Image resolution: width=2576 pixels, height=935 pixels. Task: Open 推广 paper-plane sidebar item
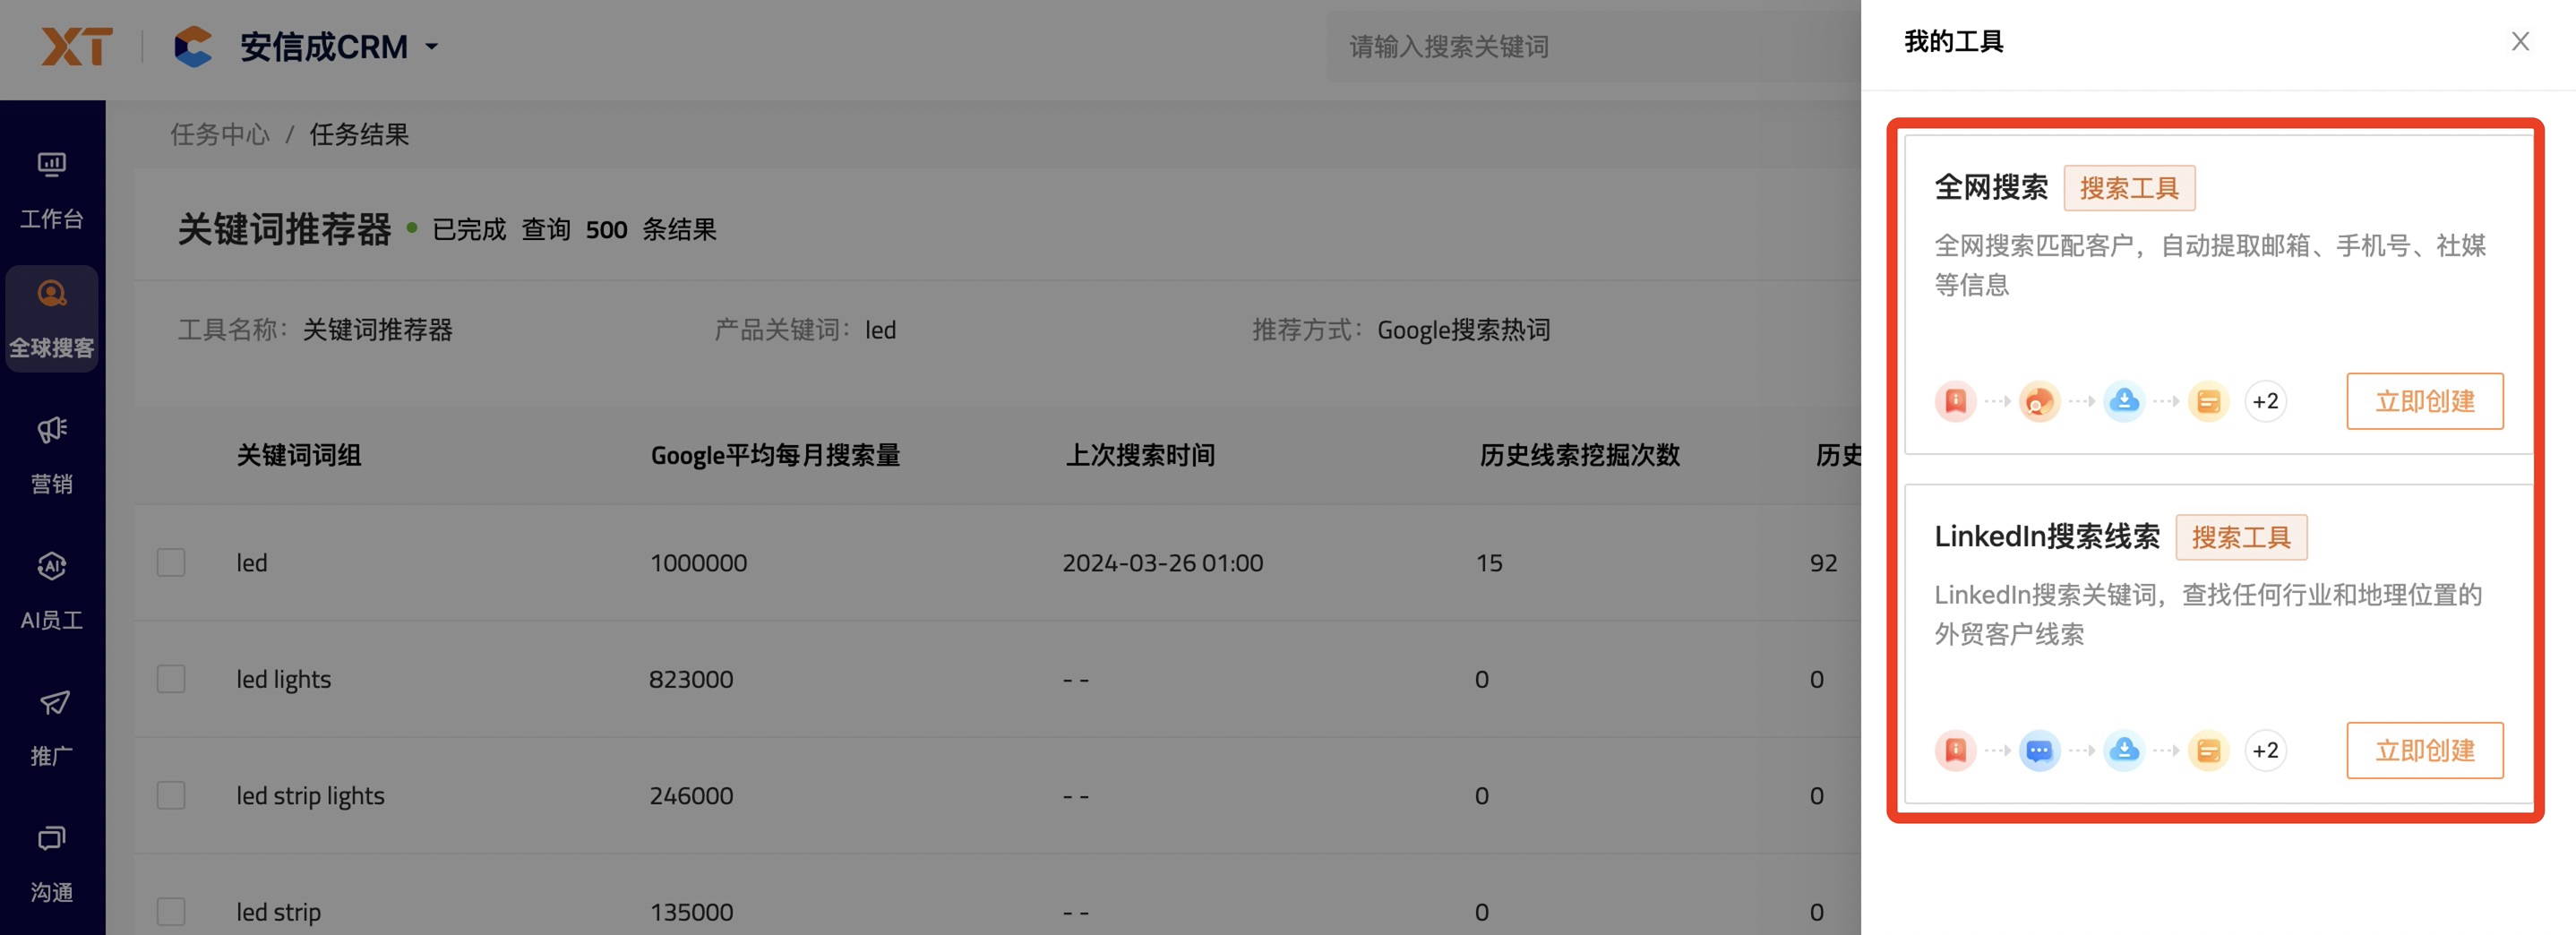pos(52,727)
